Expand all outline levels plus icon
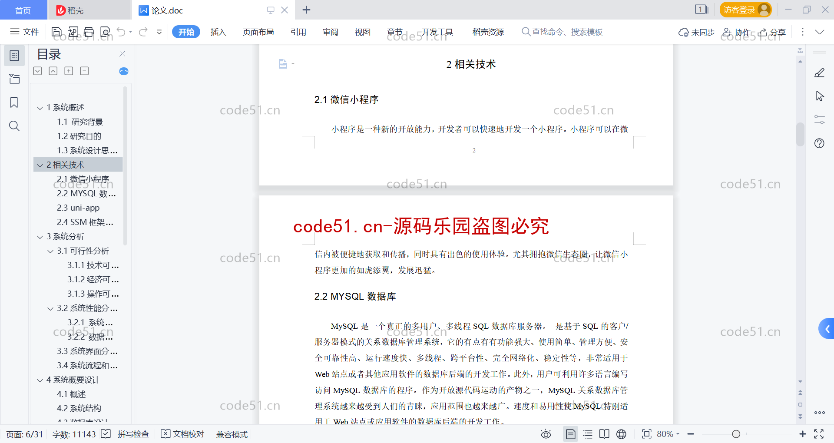Viewport: 834px width, 443px height. click(x=69, y=71)
